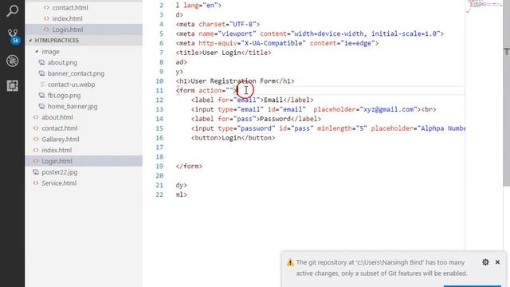Open the Search view in activity bar
Screen dimensions: 510x287
(12, 10)
